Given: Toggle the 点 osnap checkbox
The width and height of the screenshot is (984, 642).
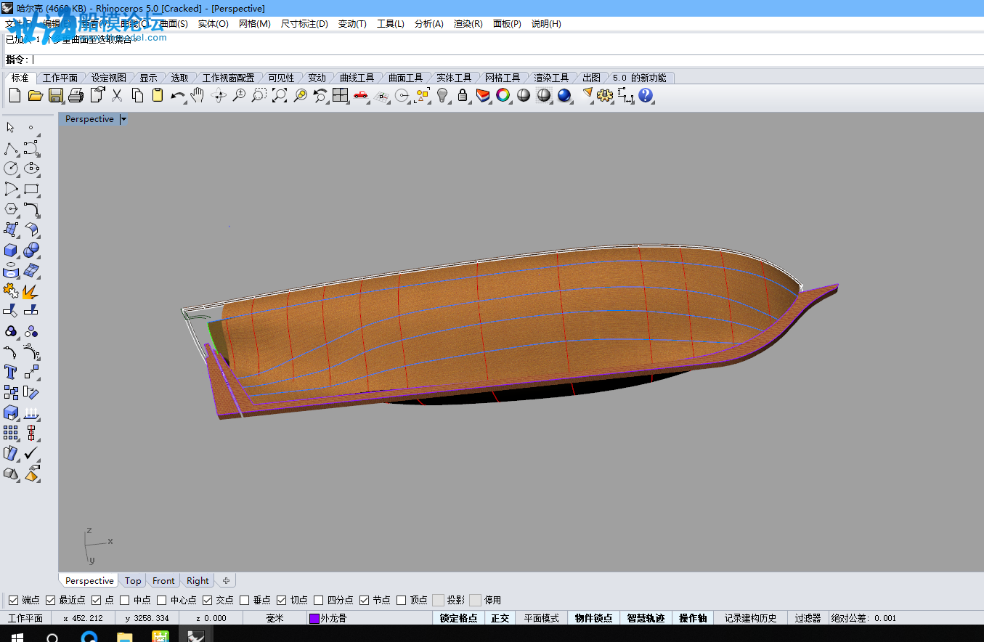Looking at the screenshot, I should 97,600.
